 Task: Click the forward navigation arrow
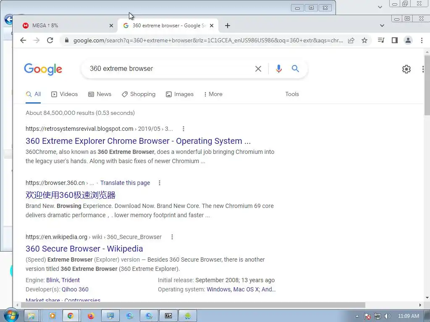pyautogui.click(x=37, y=41)
